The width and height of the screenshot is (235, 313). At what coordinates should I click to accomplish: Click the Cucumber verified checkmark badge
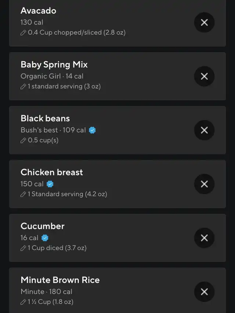pos(45,238)
